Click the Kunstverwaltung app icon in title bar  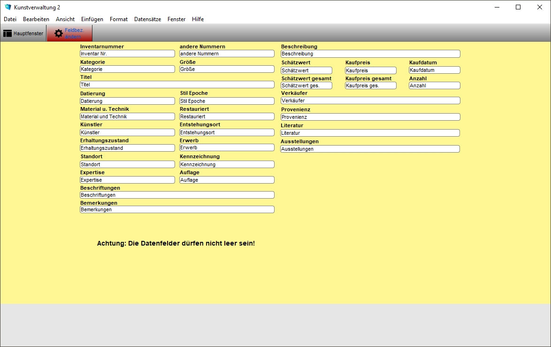(x=8, y=7)
